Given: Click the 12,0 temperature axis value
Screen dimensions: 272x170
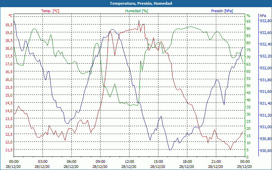Looking at the screenshot, I should [9, 142].
